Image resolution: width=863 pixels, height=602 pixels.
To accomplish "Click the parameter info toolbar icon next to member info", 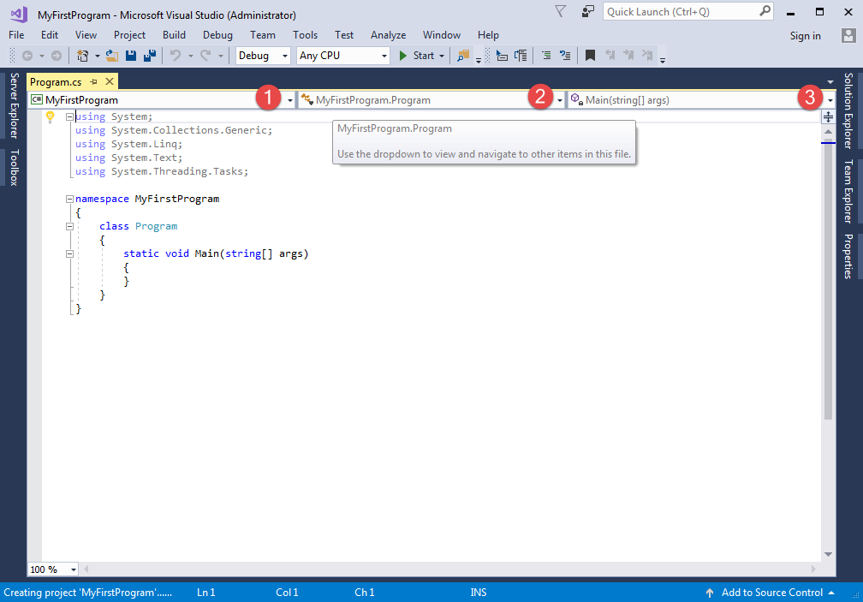I will tap(521, 56).
